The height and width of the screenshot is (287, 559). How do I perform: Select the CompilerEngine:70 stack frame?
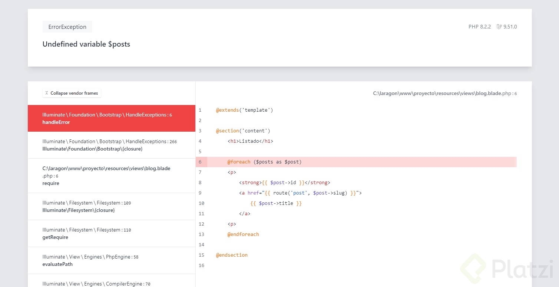pyautogui.click(x=111, y=283)
